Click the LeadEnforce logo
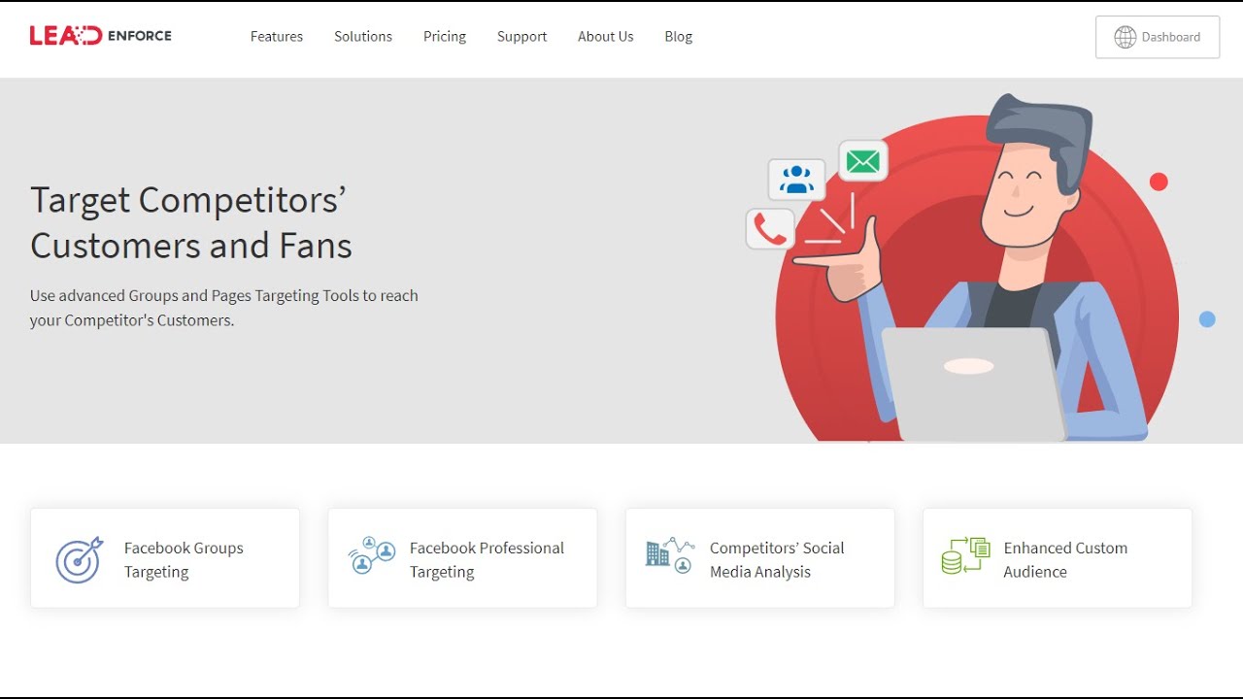This screenshot has width=1243, height=699. coord(101,35)
